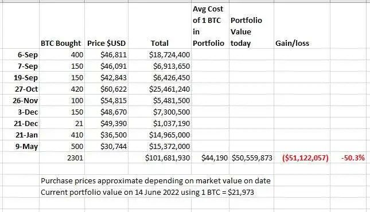This screenshot has width=370, height=212.
Task: Select the BTC Bought header cell
Action: [62, 25]
